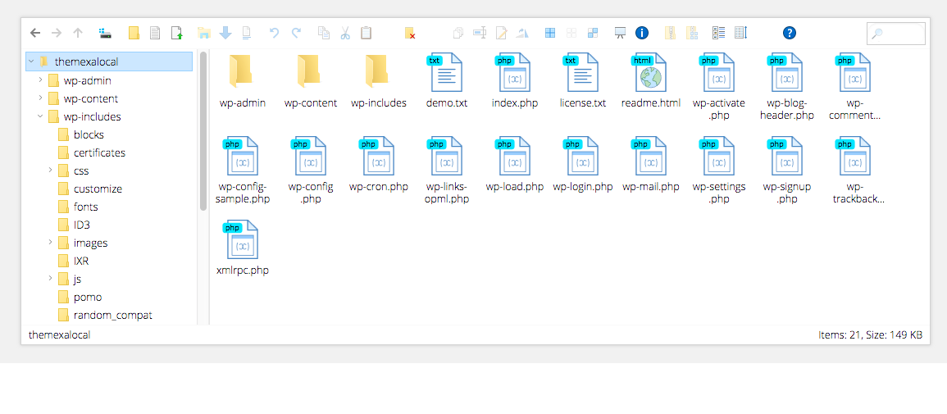Show info with blue i icon
The height and width of the screenshot is (414, 947).
click(x=641, y=33)
